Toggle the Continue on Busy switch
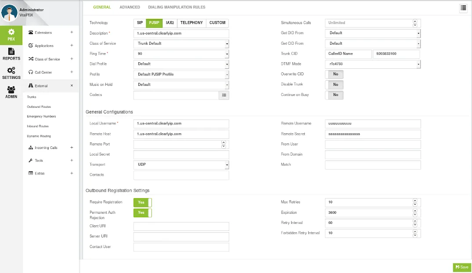 334,95
